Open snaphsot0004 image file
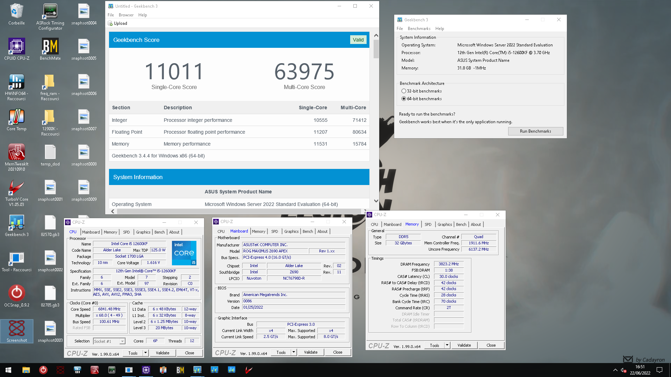671x377 pixels. [x=84, y=15]
